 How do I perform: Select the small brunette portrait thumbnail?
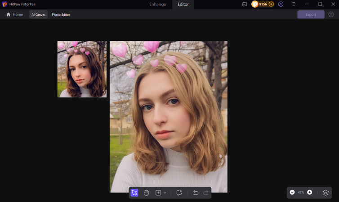[x=82, y=69]
